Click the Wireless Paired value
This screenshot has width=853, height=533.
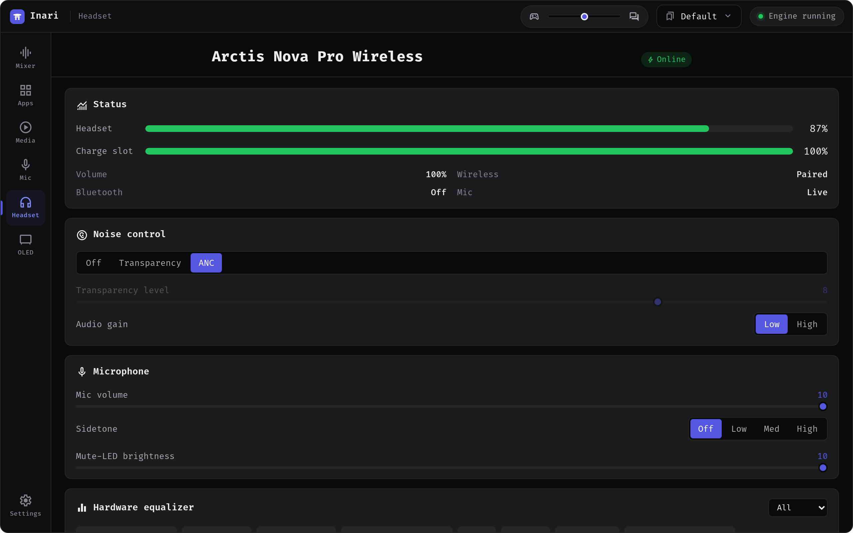[812, 175]
